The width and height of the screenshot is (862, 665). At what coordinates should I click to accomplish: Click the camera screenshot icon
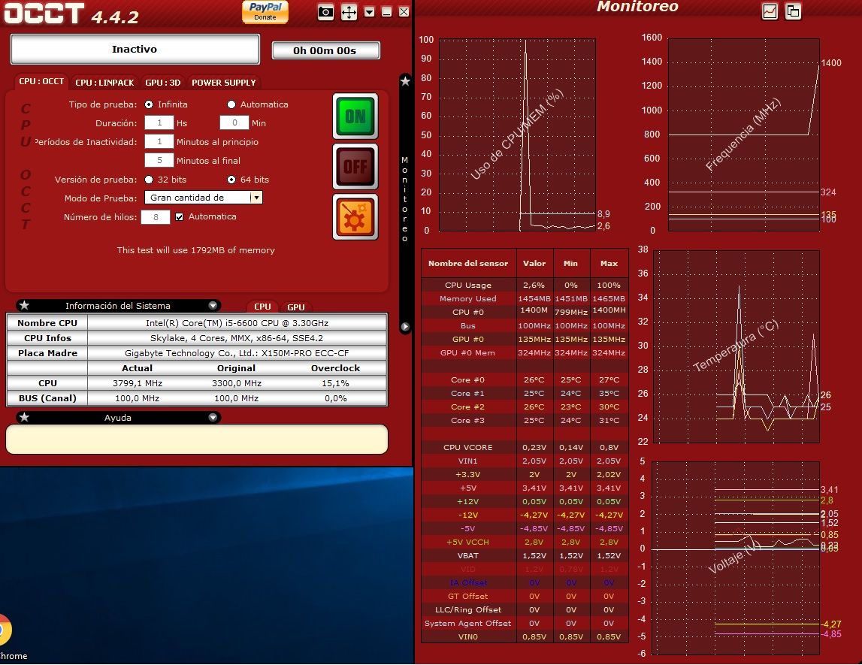coord(325,12)
